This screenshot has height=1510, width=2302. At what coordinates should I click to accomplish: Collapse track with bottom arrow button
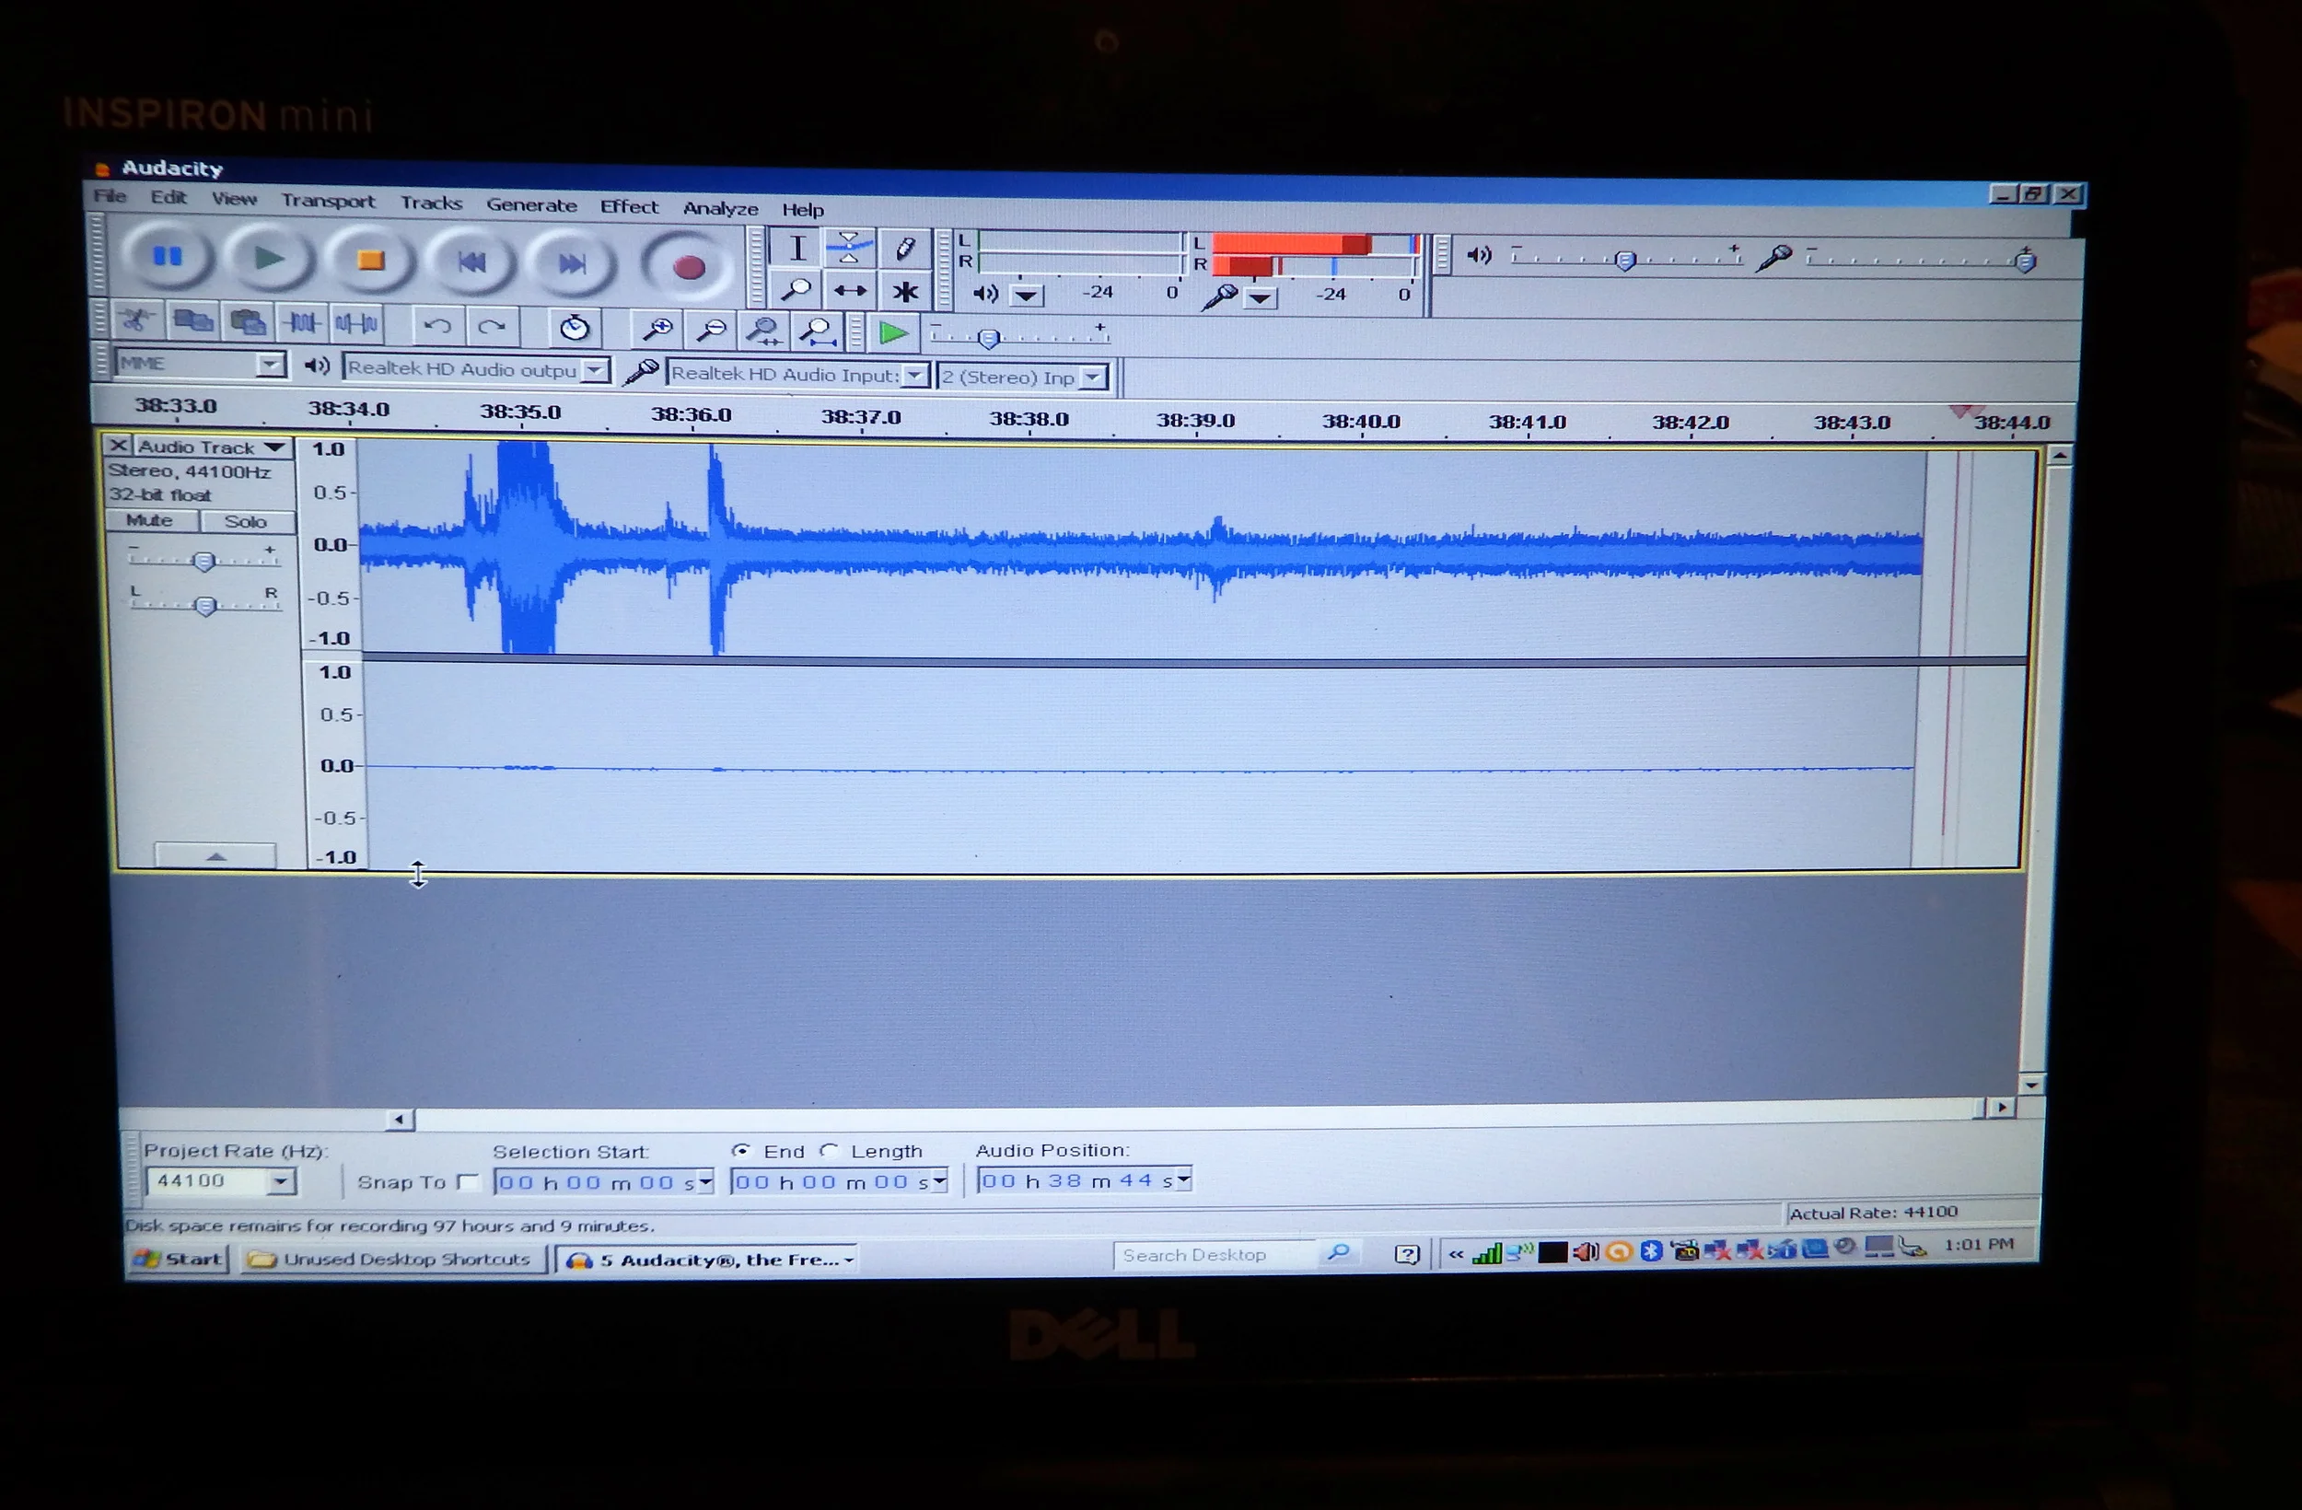(215, 857)
